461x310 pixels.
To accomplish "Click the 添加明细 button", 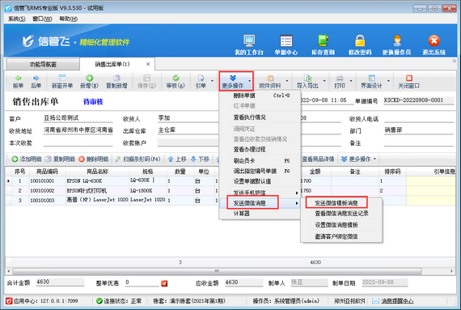I will click(27, 159).
